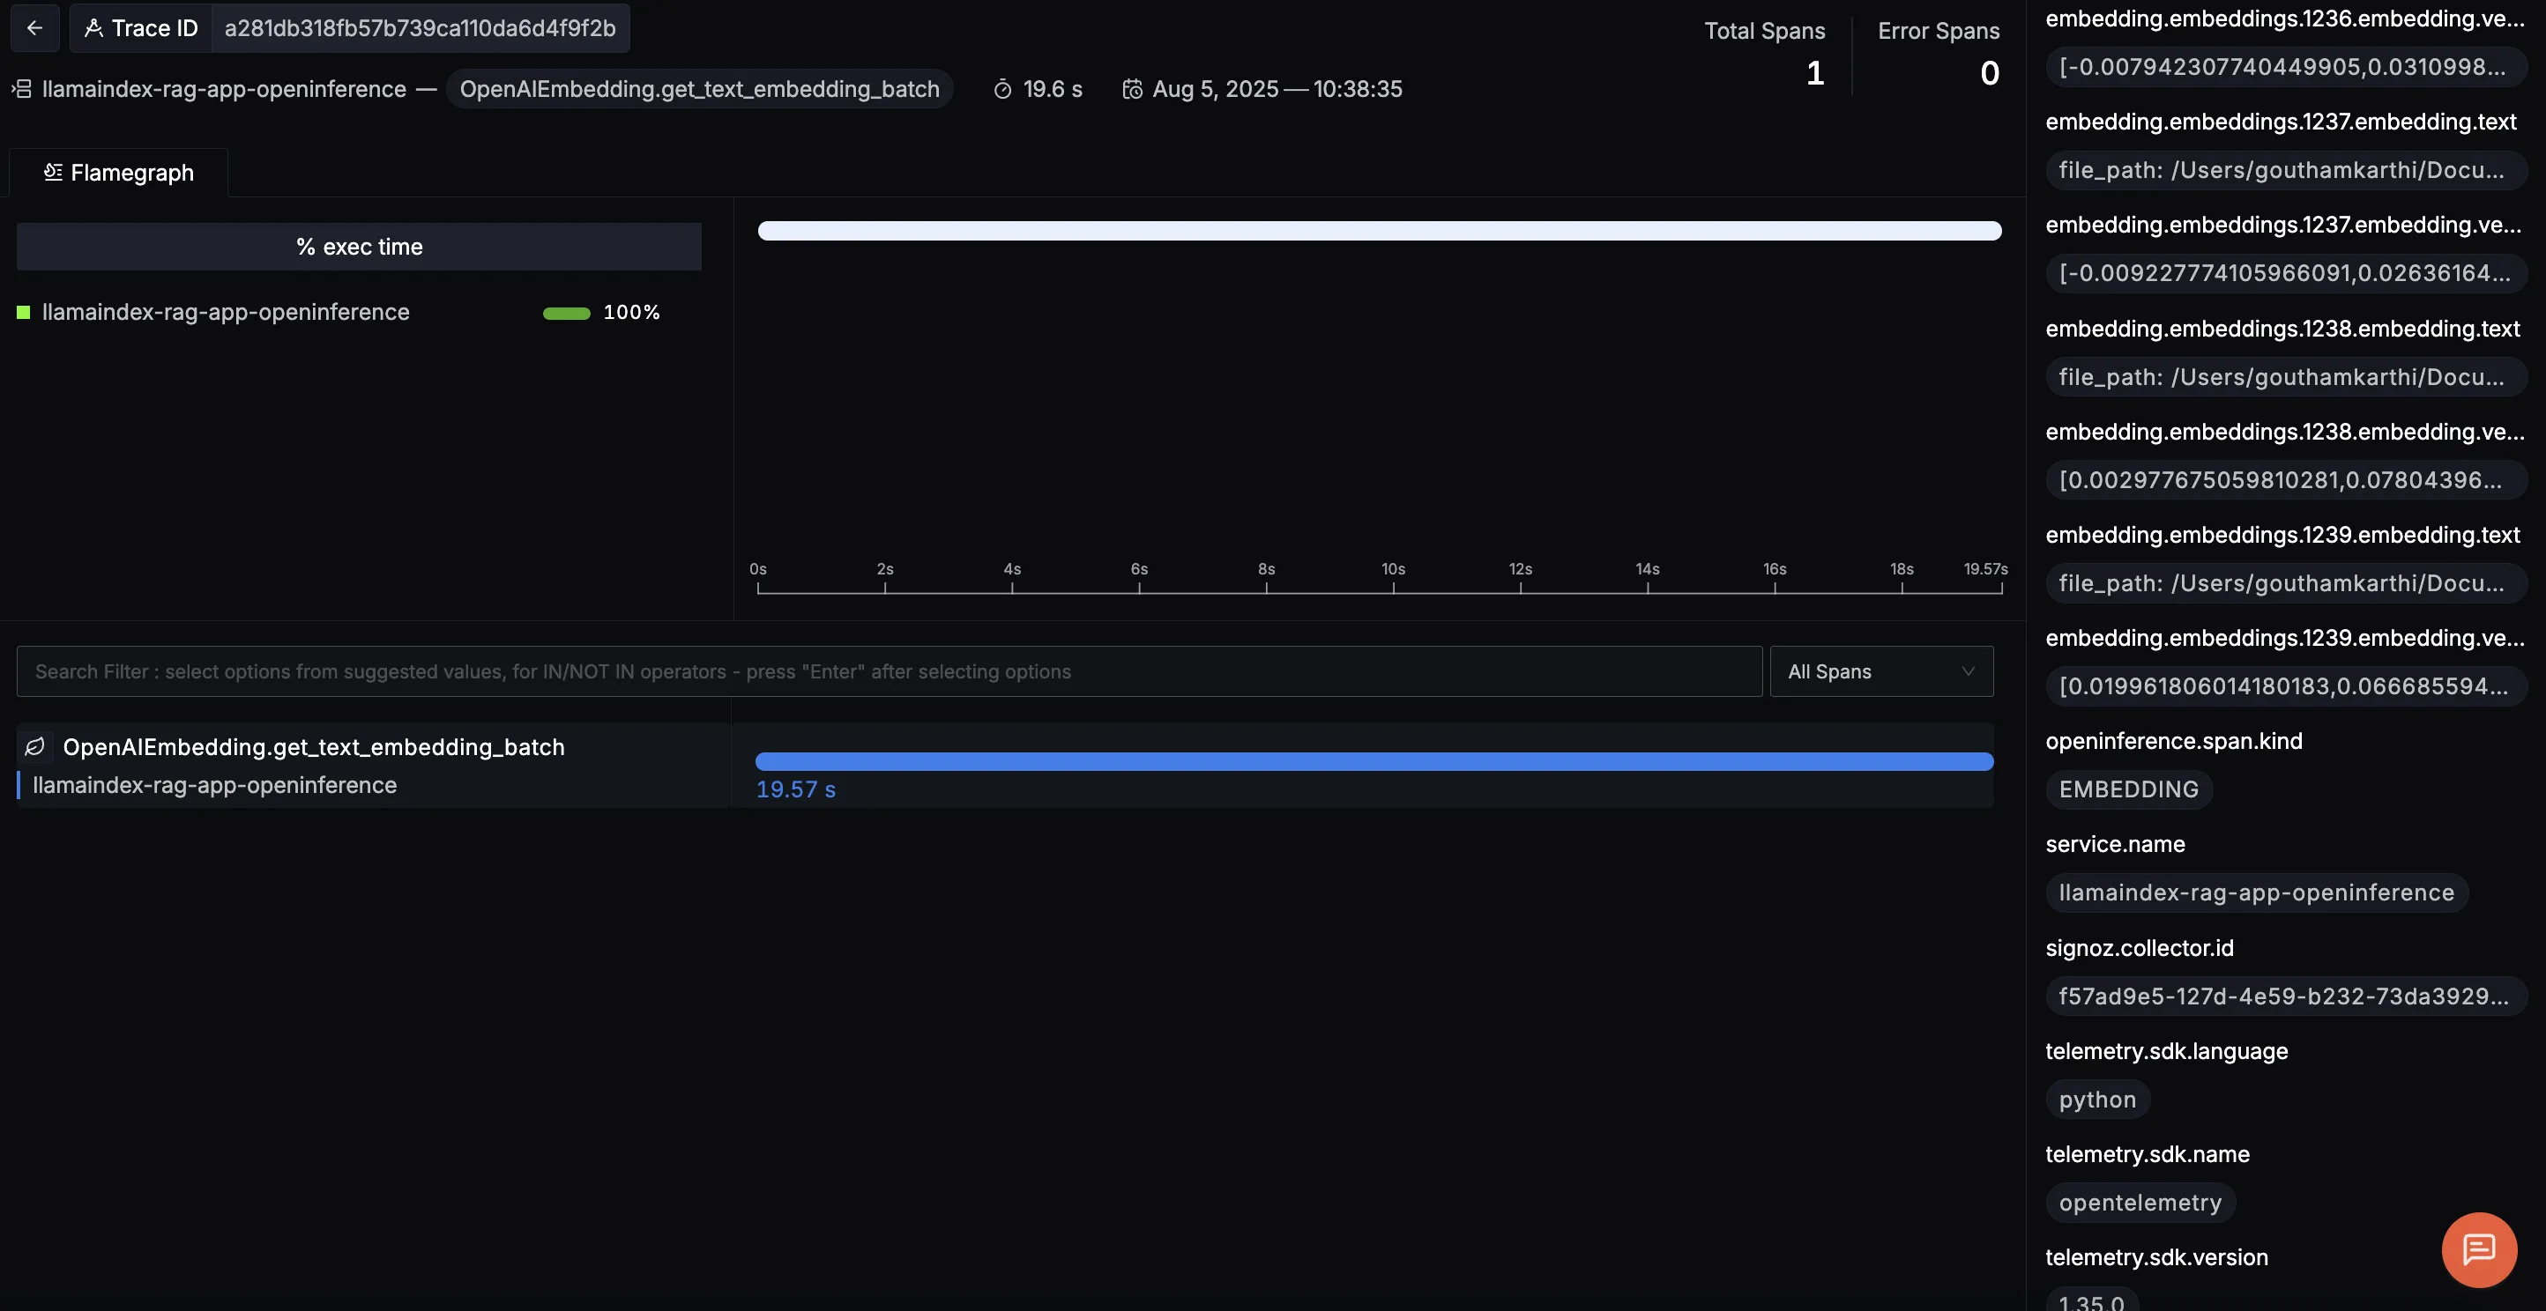Click the Flamegraph tab icon
Image resolution: width=2546 pixels, height=1311 pixels.
tap(54, 173)
